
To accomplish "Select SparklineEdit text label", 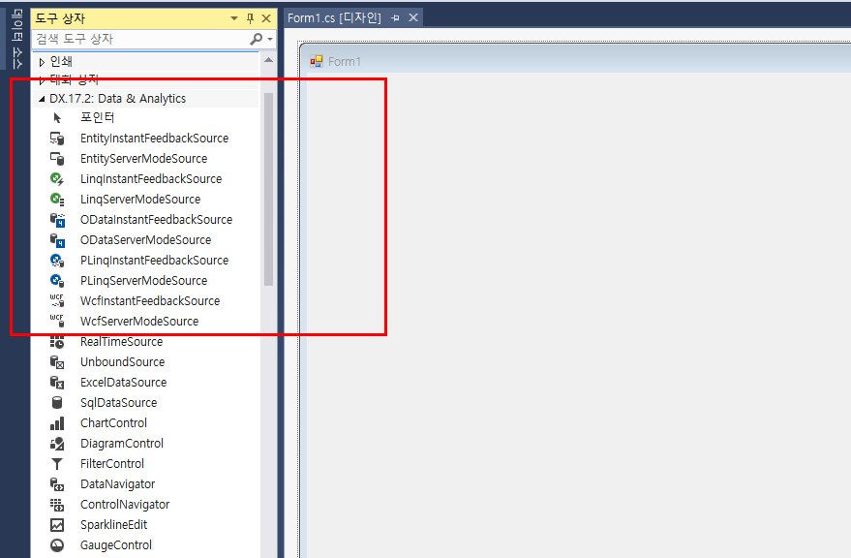I will 114,525.
